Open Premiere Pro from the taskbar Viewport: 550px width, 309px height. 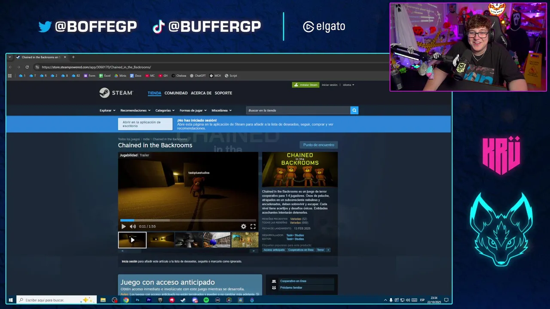point(149,300)
